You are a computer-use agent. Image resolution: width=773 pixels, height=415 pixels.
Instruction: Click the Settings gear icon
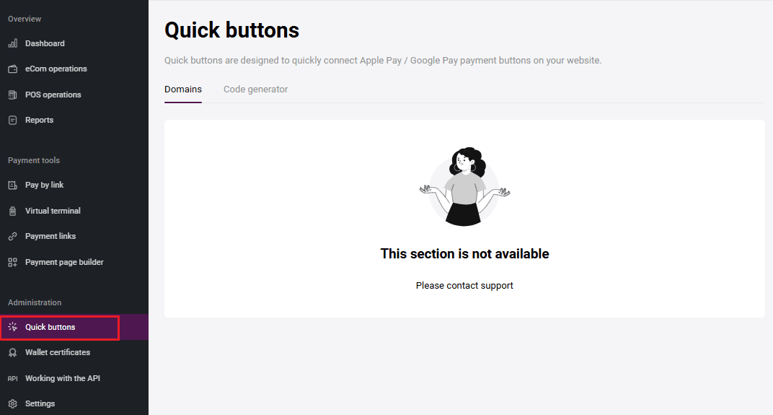coord(12,404)
